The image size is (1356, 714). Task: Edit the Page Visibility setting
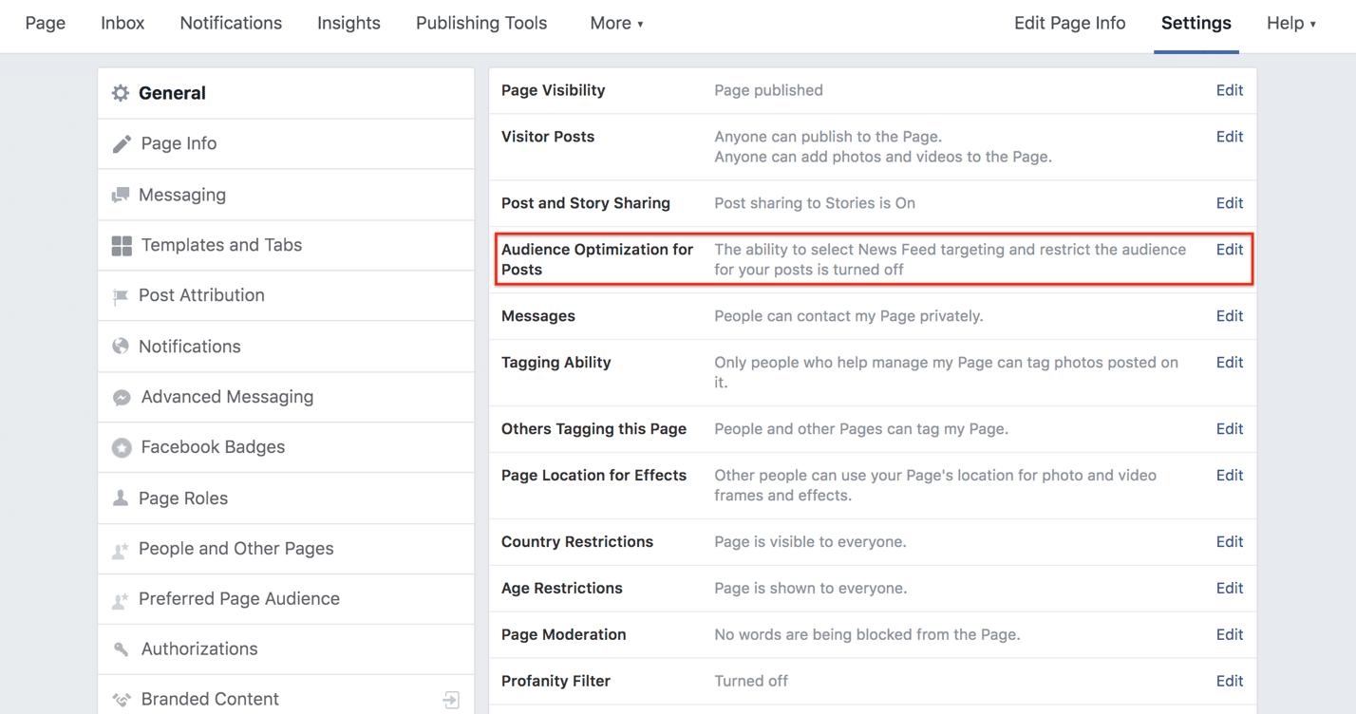click(x=1229, y=90)
